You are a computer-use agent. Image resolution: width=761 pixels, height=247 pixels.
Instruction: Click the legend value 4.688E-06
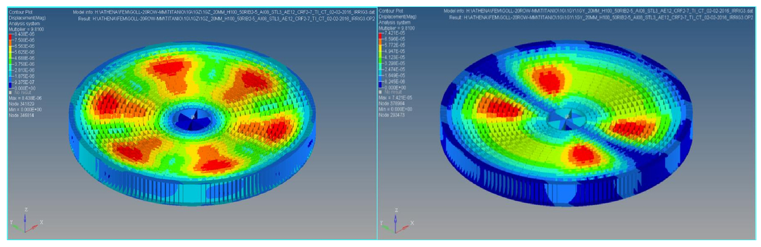[x=25, y=58]
